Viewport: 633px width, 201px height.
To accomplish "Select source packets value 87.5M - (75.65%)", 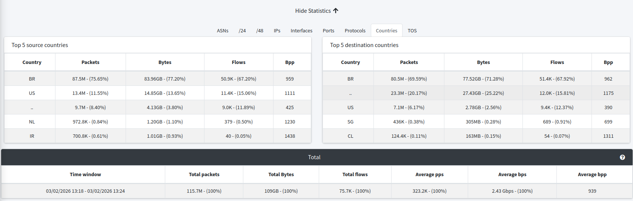I will coord(91,79).
